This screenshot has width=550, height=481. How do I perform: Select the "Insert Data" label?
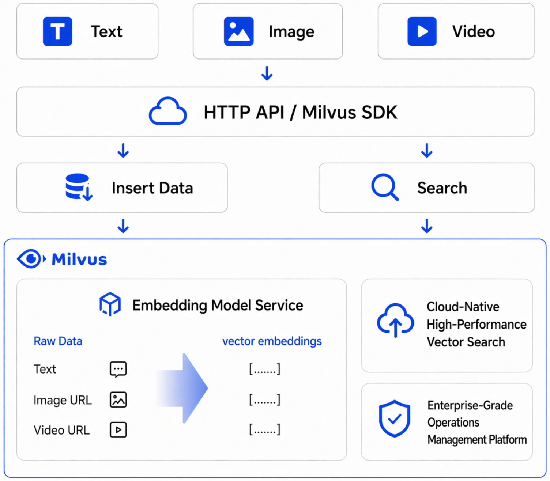[x=152, y=188]
